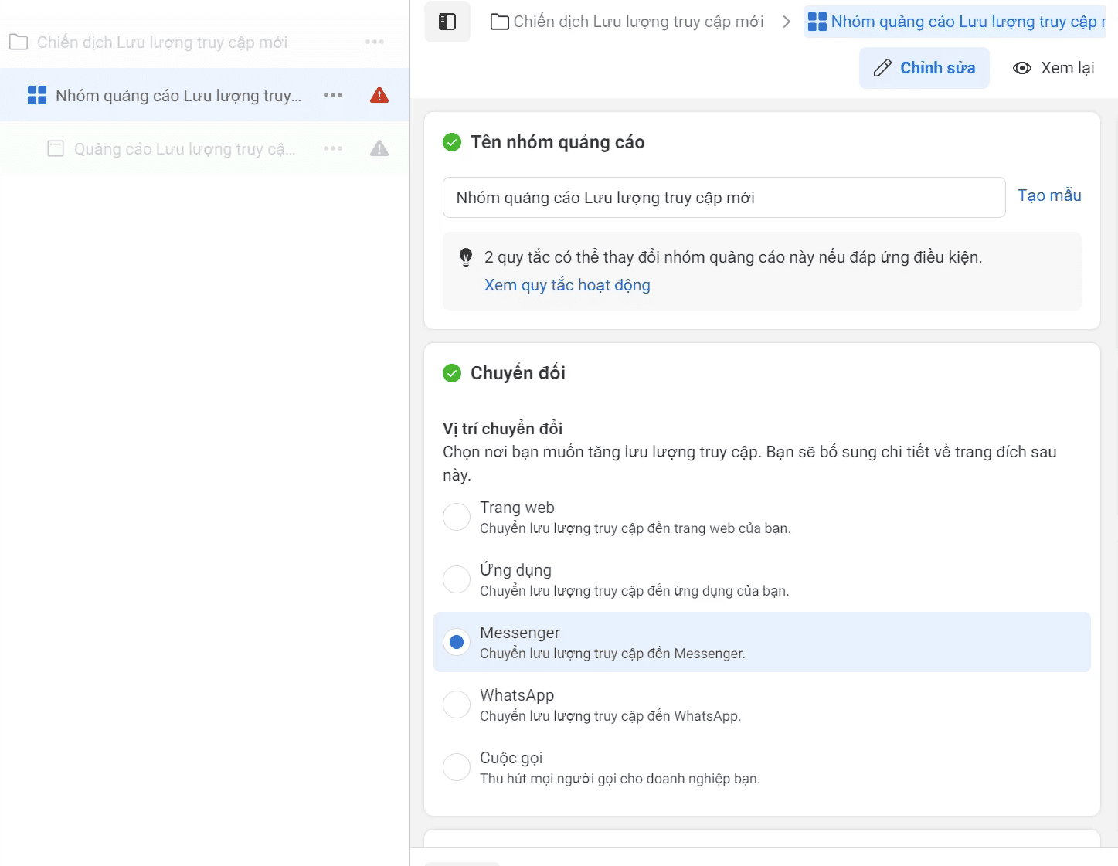Click the ad group name input field
1118x866 pixels.
coord(724,198)
